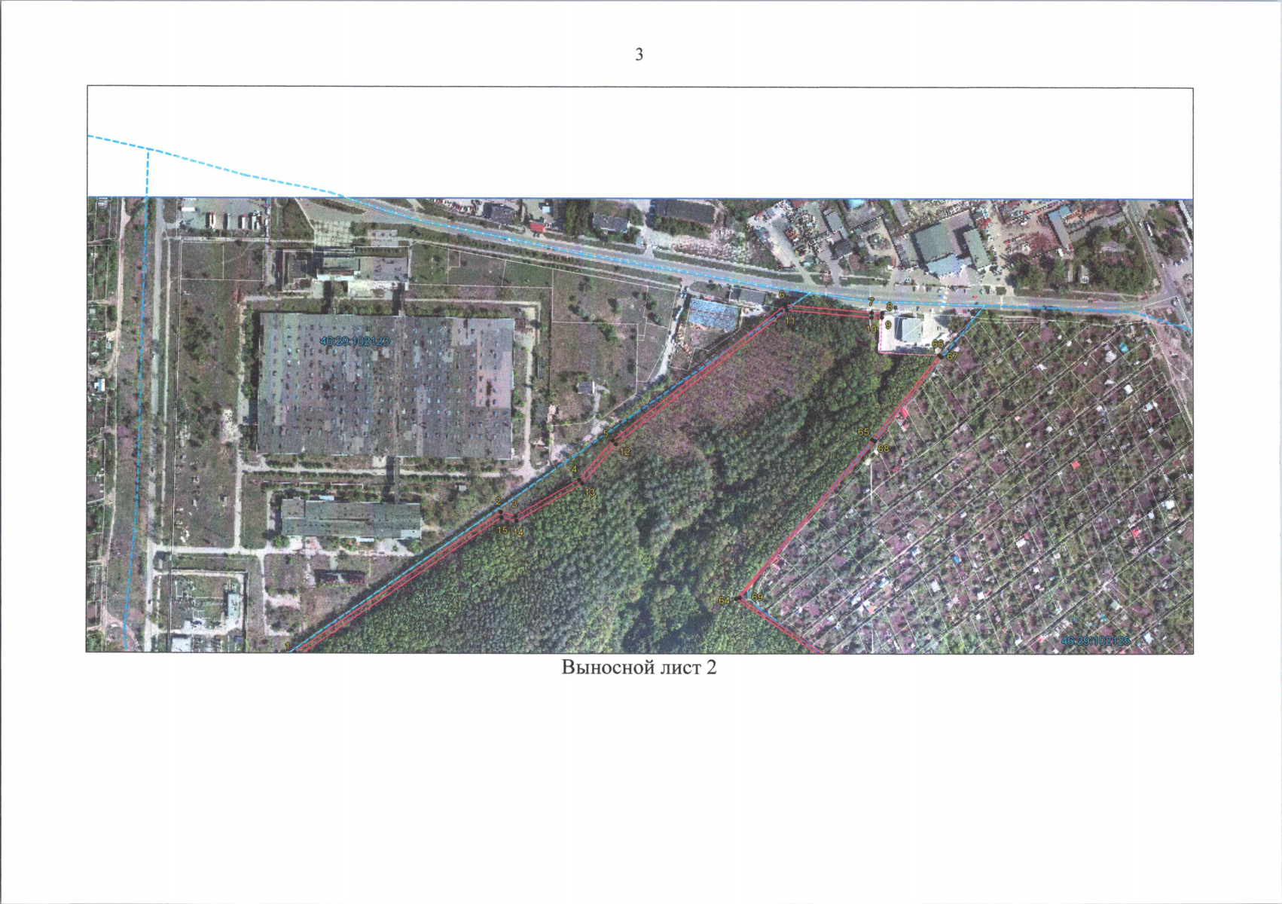Click point label 64 near garden plots
Screen dimensions: 1282x904
click(724, 601)
